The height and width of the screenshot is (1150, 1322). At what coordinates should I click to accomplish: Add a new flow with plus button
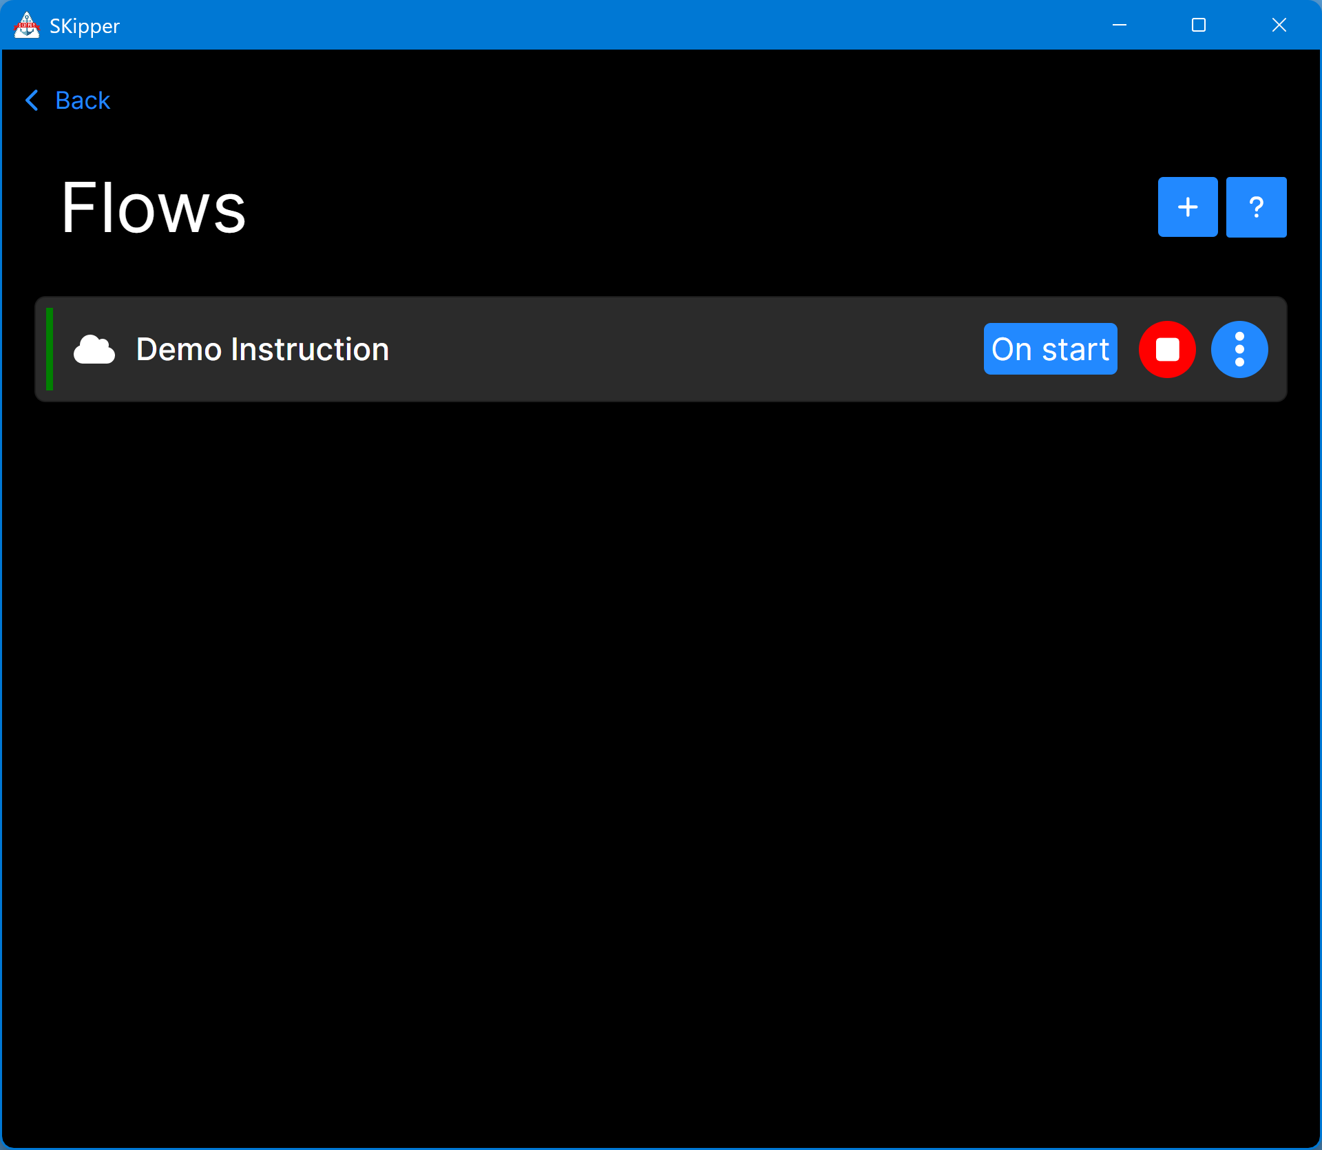point(1188,207)
